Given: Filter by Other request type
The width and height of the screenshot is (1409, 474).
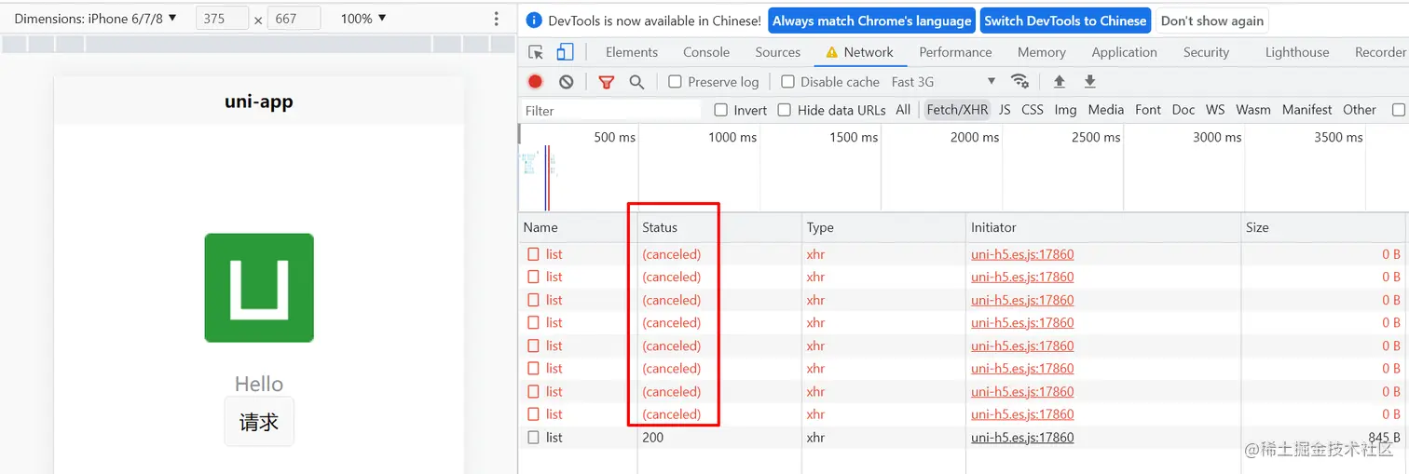Looking at the screenshot, I should point(1360,110).
